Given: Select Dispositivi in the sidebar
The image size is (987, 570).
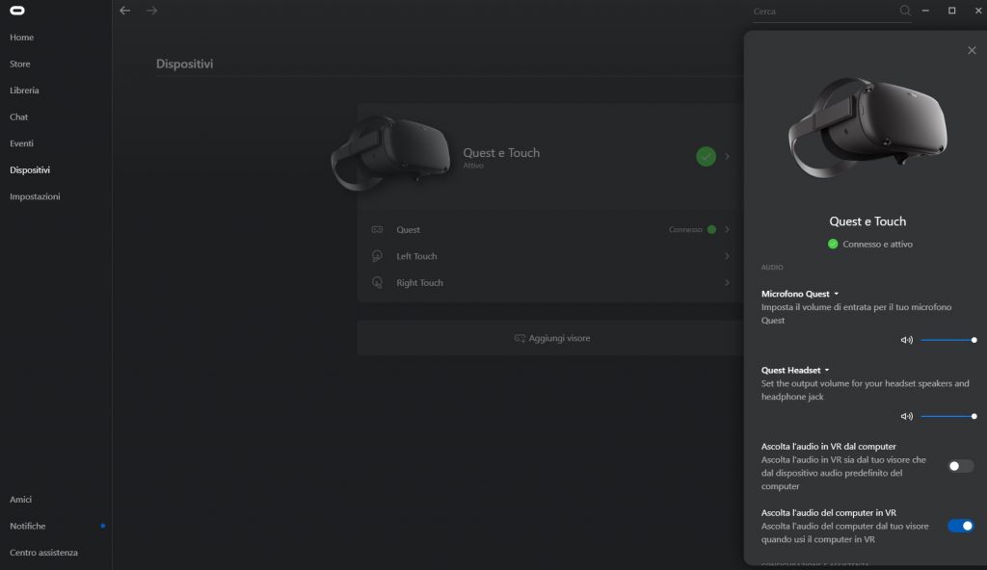Looking at the screenshot, I should point(31,169).
